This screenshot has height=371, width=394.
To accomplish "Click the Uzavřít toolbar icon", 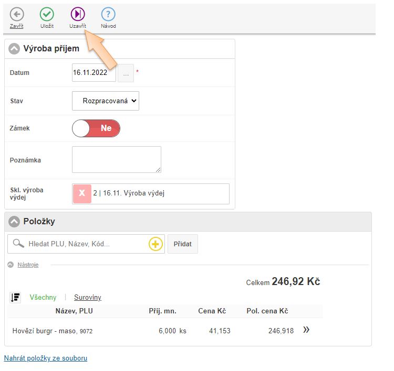I will 78,15.
